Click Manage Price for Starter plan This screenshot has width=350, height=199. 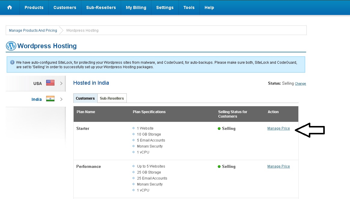tap(278, 128)
